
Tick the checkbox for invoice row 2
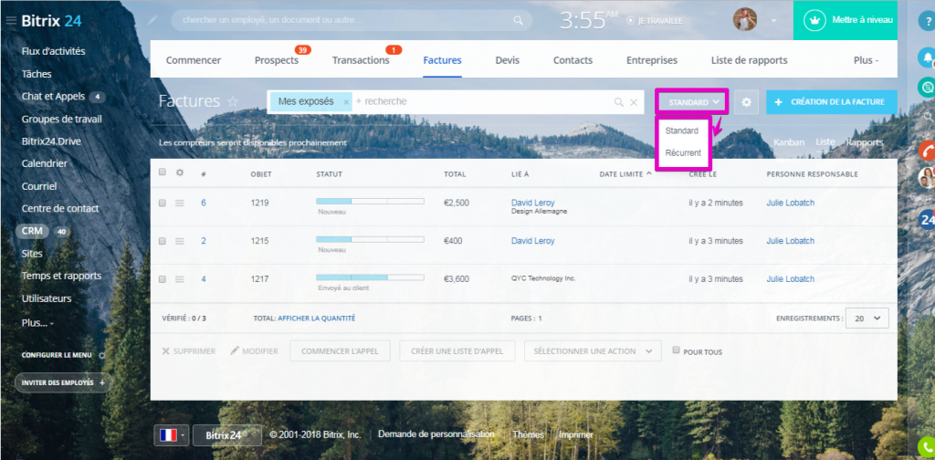coord(163,241)
